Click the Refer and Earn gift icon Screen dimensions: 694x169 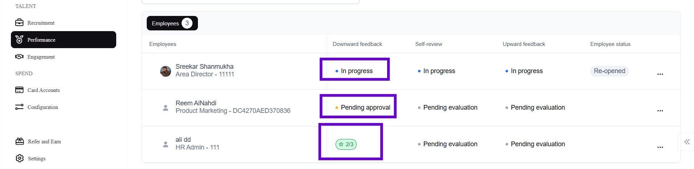[20, 141]
